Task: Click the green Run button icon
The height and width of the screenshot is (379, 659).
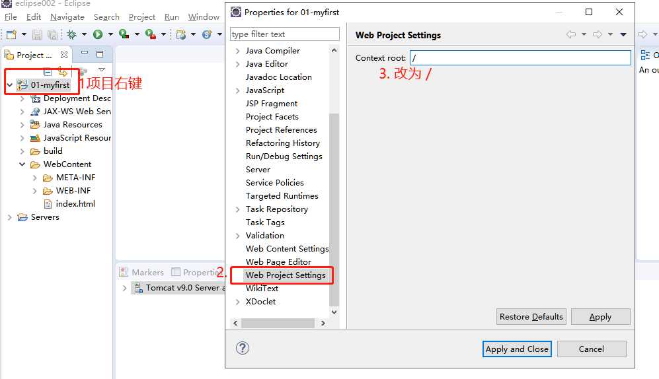Action: tap(98, 34)
